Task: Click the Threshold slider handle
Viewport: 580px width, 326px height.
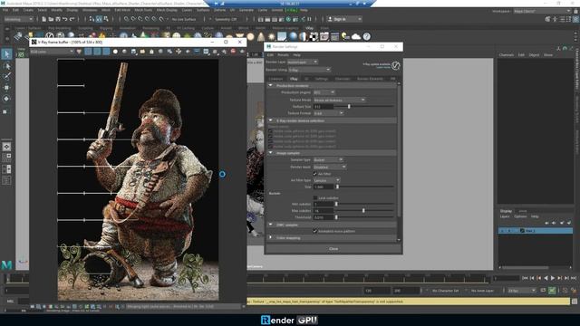Action: [x=336, y=217]
